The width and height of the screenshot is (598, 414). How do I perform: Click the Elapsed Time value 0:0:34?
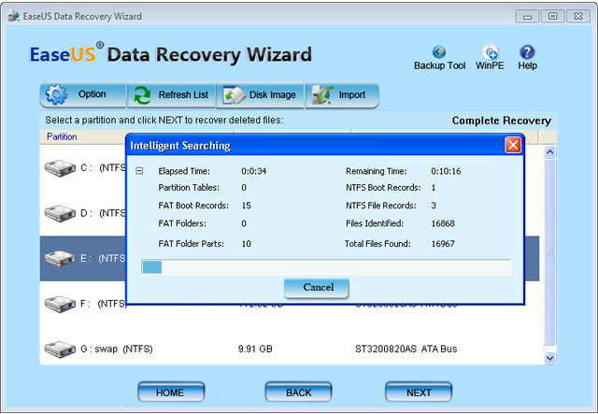coord(253,171)
